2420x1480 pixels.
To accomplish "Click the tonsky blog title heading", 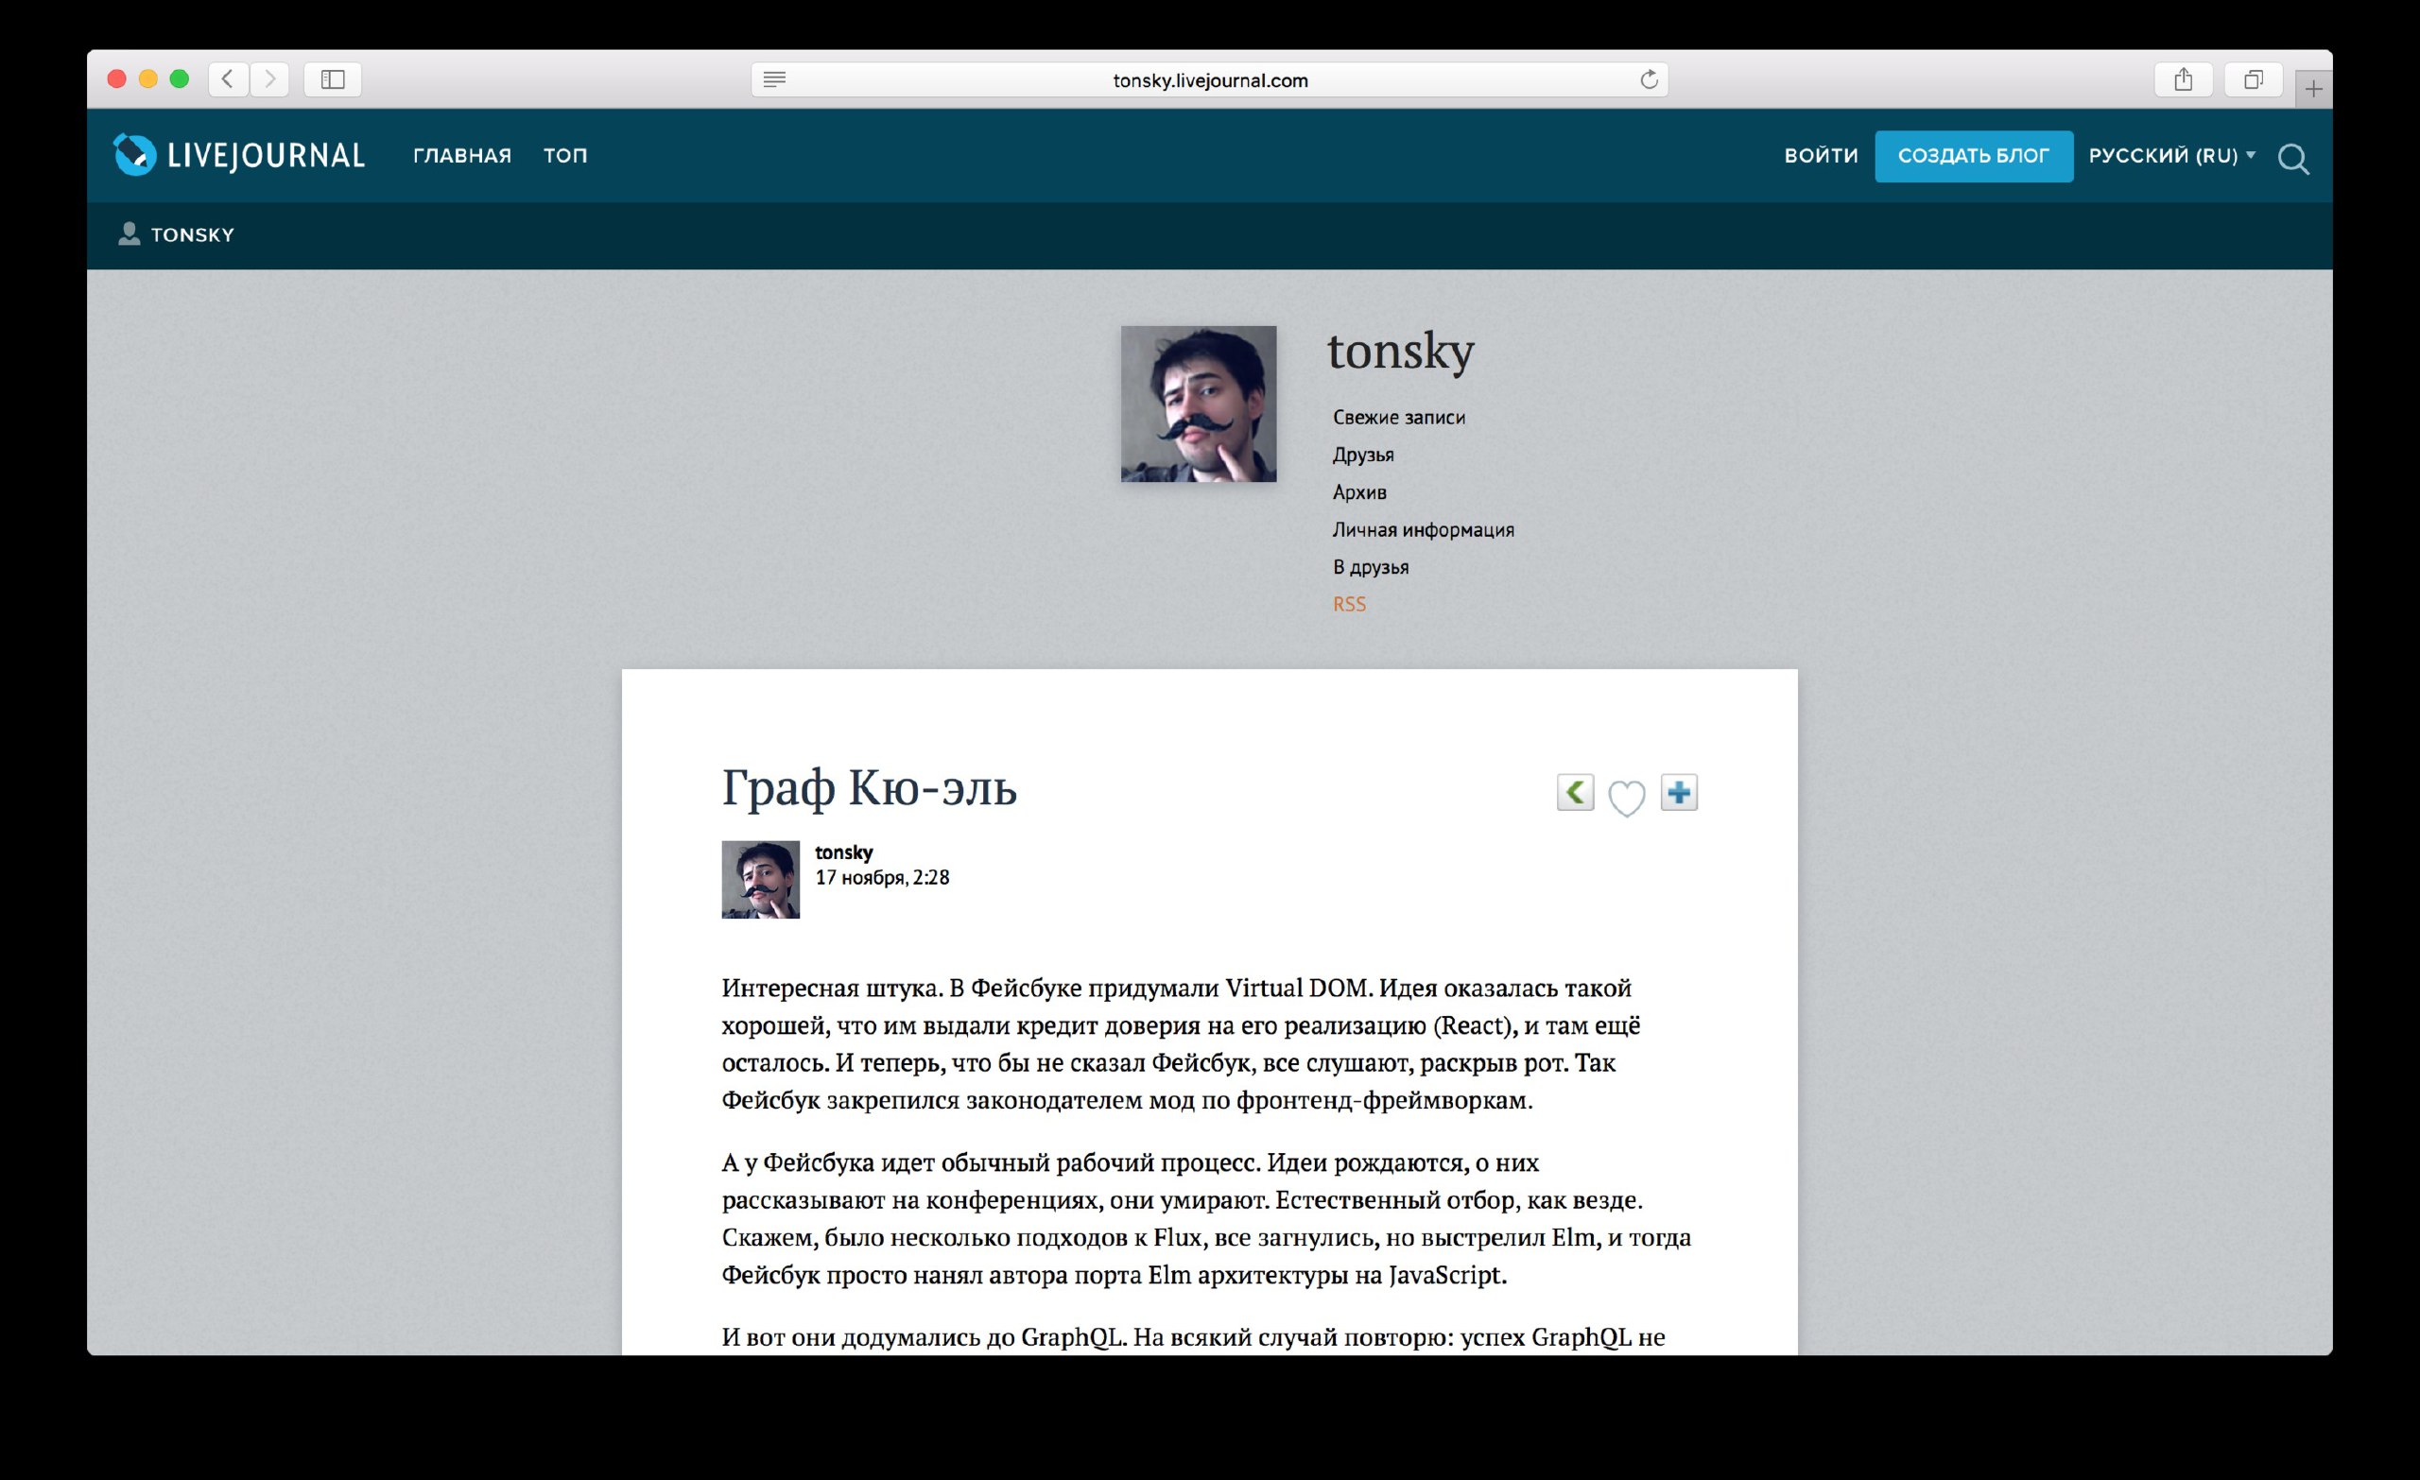I will pyautogui.click(x=1401, y=351).
